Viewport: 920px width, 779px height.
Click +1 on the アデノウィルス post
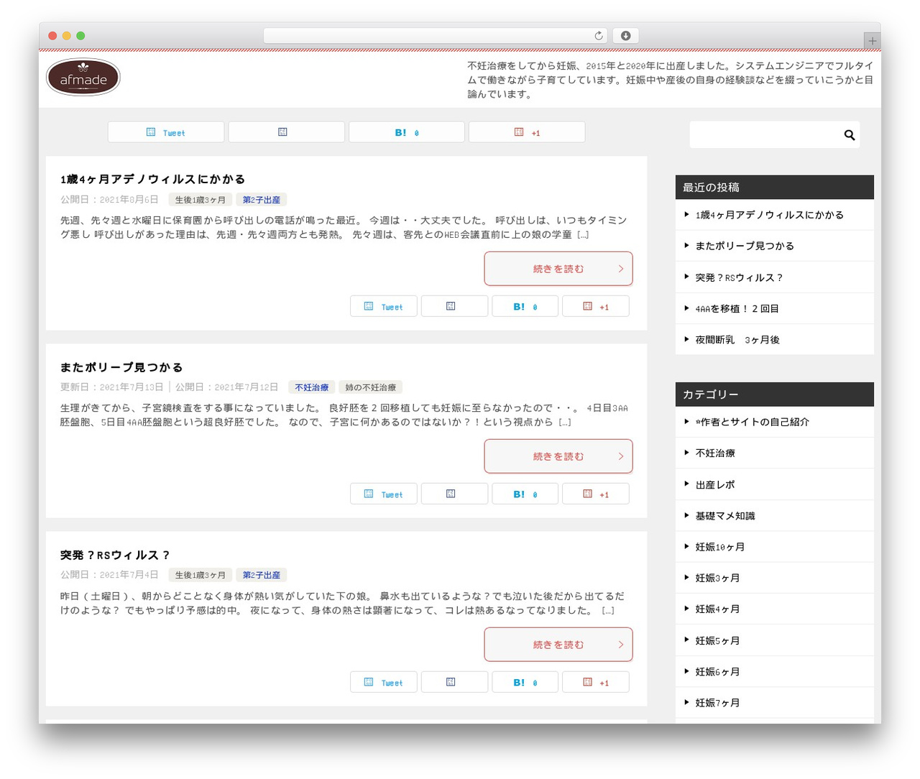[x=596, y=306]
